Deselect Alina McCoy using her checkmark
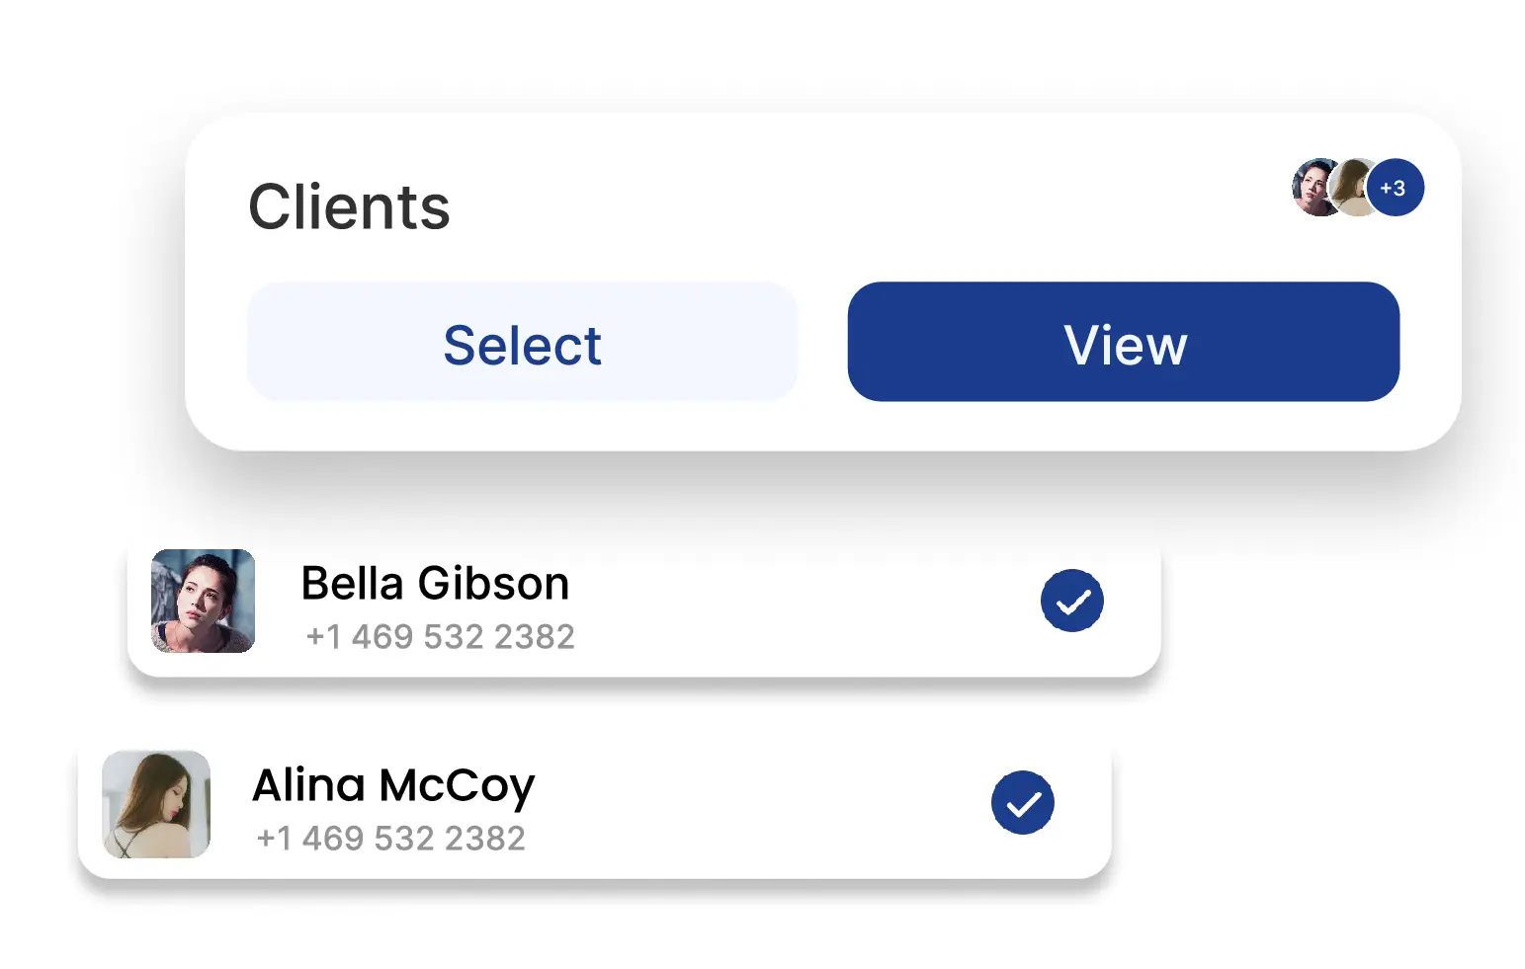 [x=1022, y=802]
